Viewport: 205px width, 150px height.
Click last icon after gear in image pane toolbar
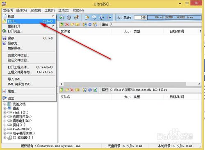point(95,25)
